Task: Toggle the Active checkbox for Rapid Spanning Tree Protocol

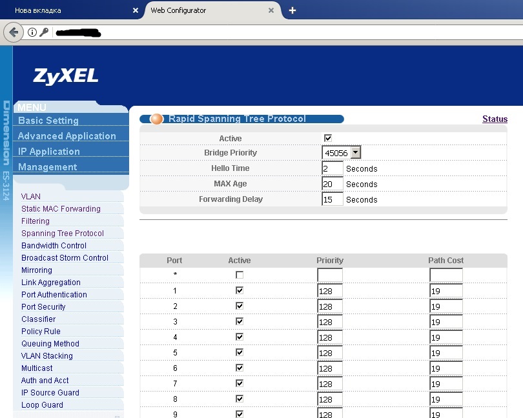Action: [327, 137]
